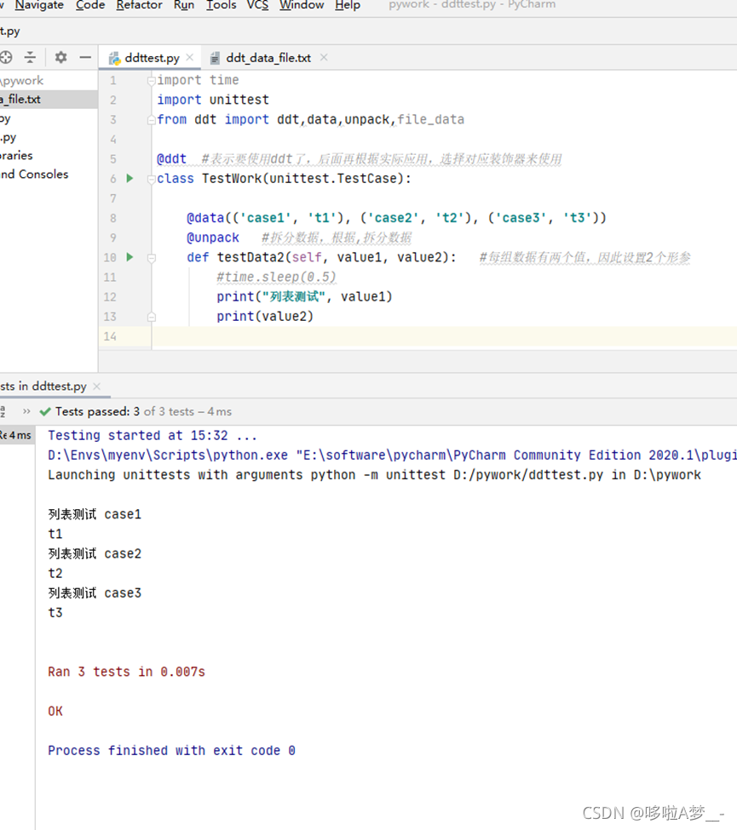Viewport: 737px width, 830px height.
Task: Close the run tab for ddttest.py
Action: tap(96, 386)
